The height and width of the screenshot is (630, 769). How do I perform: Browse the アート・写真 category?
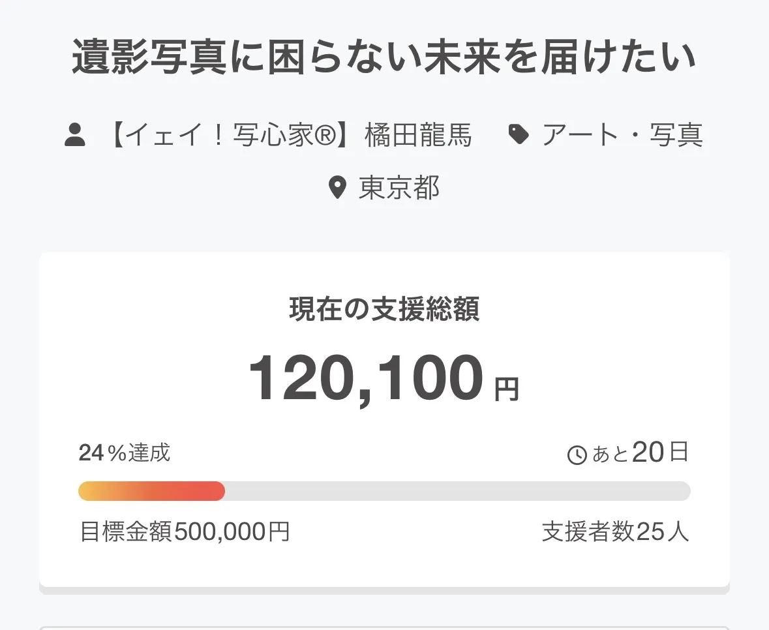pyautogui.click(x=622, y=136)
